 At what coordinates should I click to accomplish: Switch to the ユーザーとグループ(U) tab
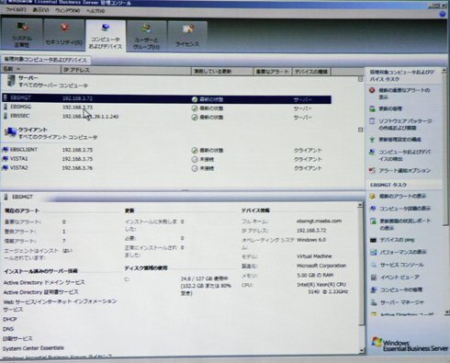coord(146,36)
